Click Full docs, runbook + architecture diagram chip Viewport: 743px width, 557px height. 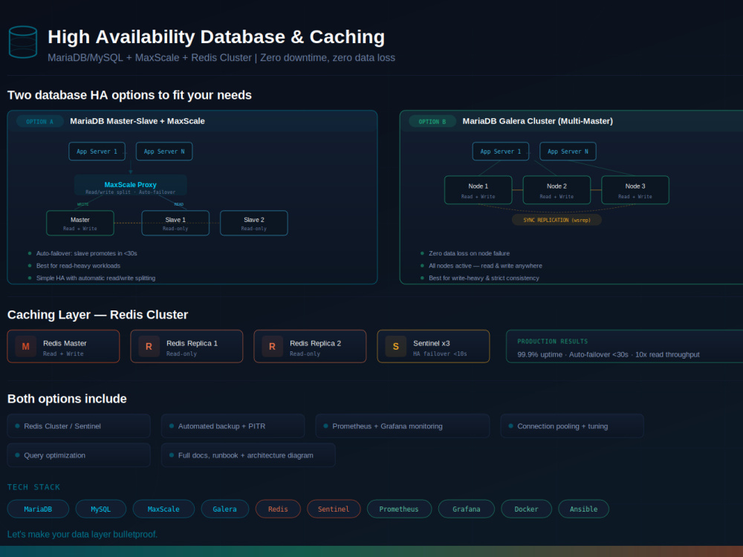(248, 455)
